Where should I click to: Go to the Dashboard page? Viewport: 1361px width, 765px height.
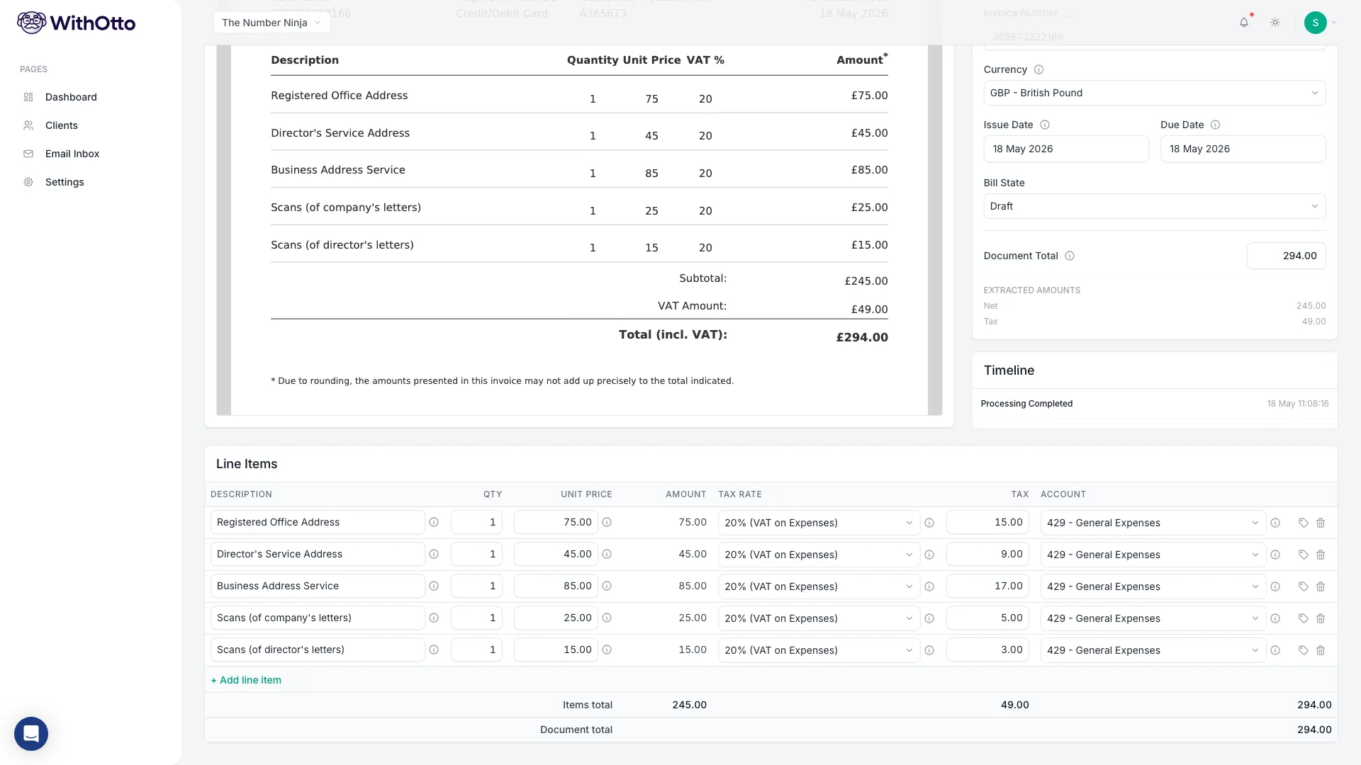(x=71, y=97)
